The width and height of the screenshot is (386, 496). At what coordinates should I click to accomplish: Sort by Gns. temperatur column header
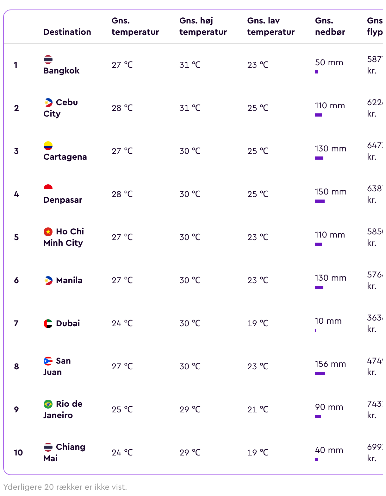[x=135, y=26]
